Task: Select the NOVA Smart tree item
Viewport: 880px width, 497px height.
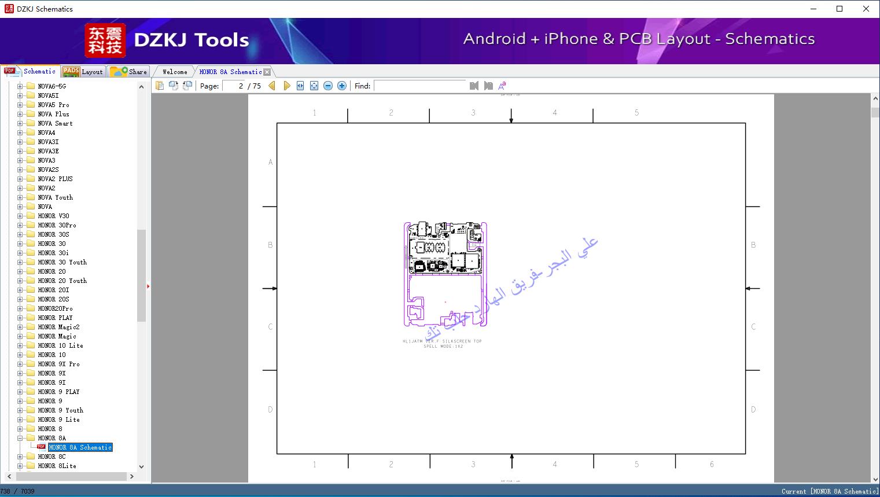Action: [x=56, y=123]
